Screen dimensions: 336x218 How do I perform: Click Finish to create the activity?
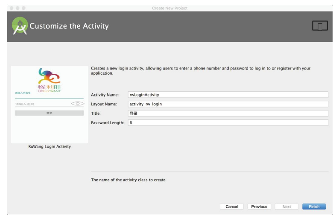pos(314,206)
